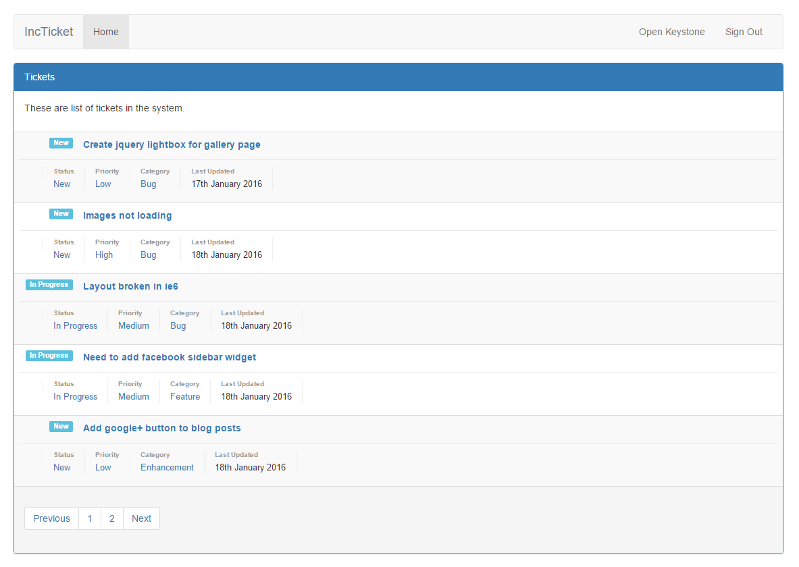Screen dimensions: 799x567
Task: Open the 'Layout broken in ie6' ticket
Action: click(x=130, y=286)
